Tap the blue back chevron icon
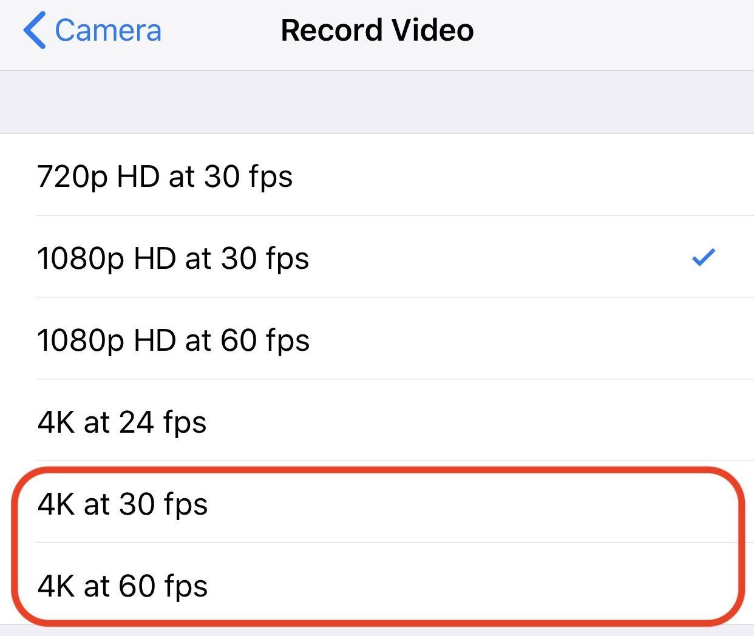This screenshot has width=754, height=636. pyautogui.click(x=35, y=30)
